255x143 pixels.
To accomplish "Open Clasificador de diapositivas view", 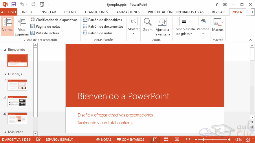I will (x=54, y=20).
